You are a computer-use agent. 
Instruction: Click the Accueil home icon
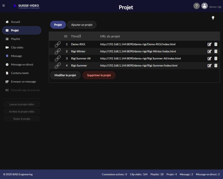(7, 22)
